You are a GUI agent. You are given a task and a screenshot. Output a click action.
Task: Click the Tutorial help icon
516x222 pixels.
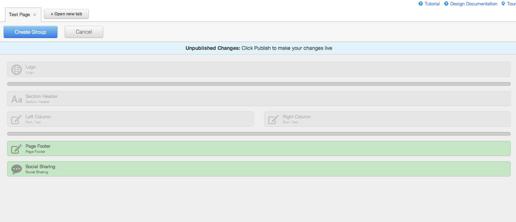420,4
